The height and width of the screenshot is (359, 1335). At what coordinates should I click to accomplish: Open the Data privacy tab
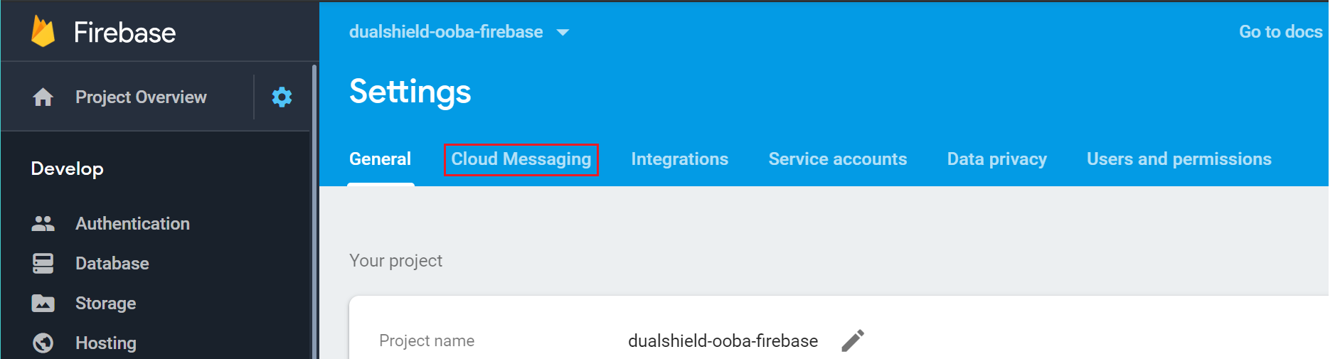pos(996,159)
